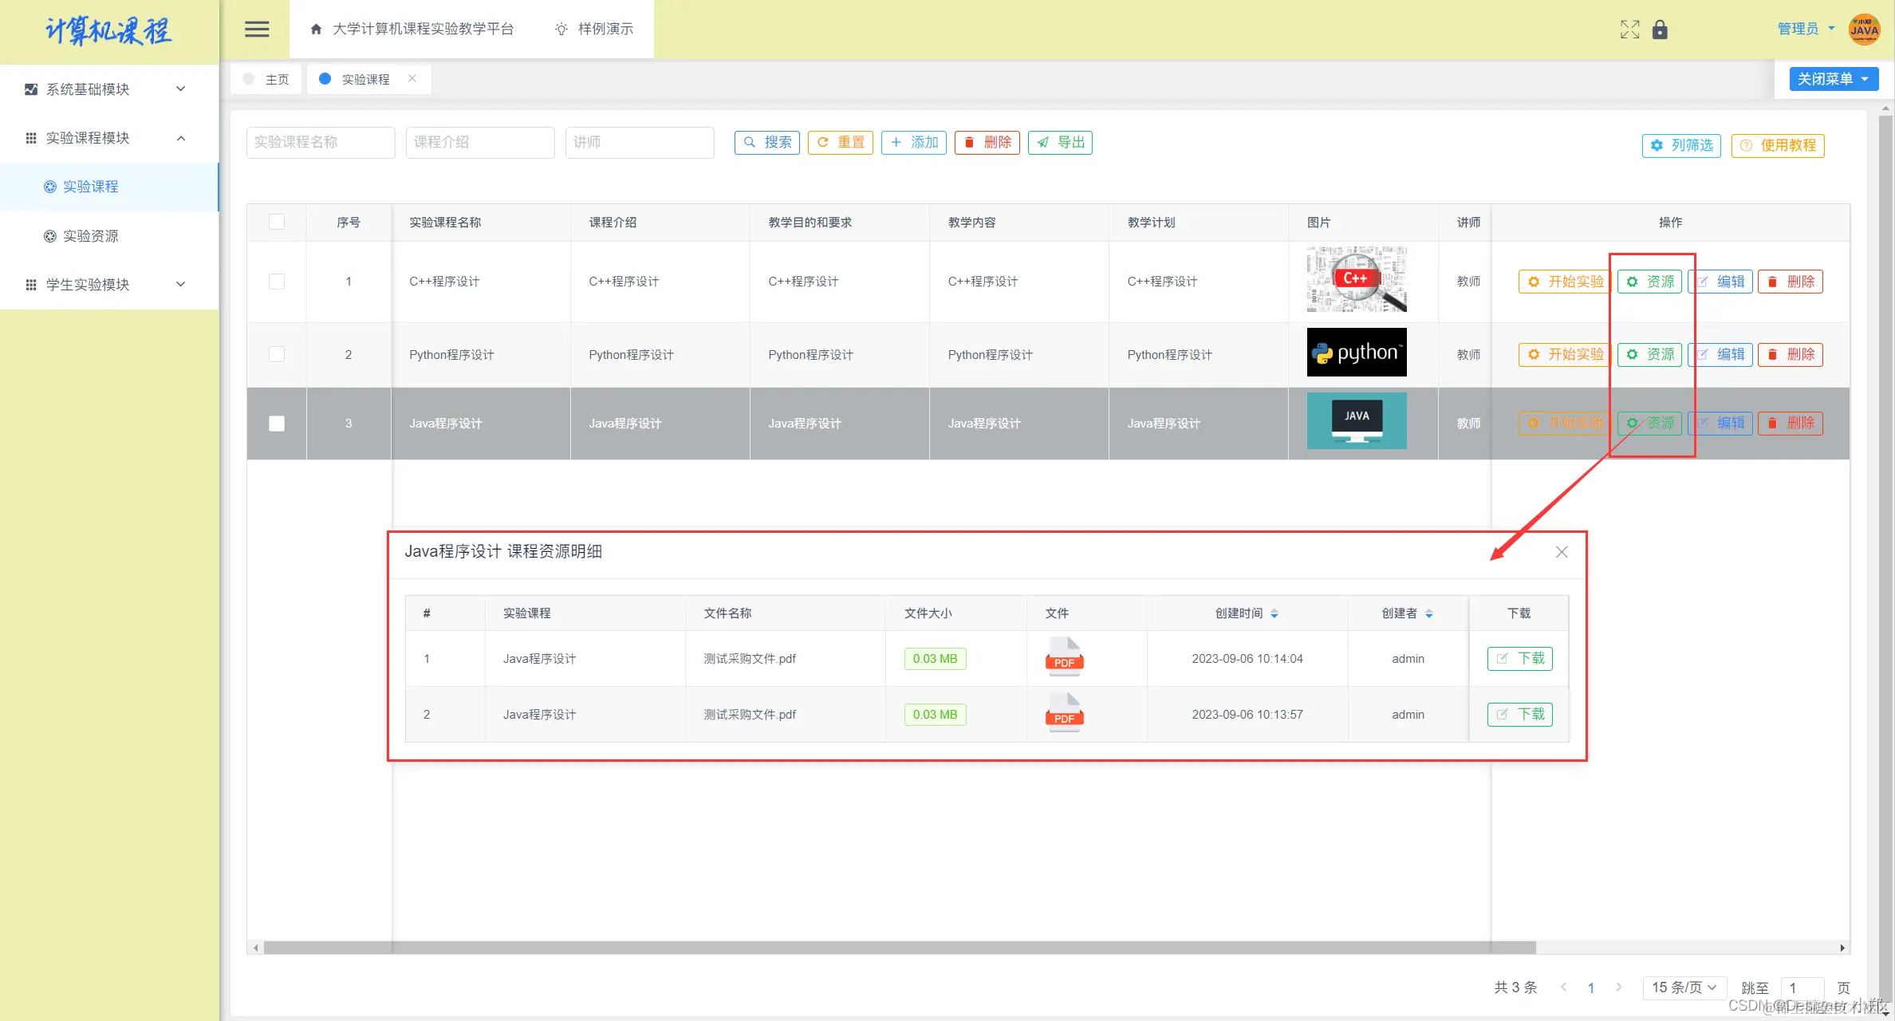Viewport: 1895px width, 1021px height.
Task: Click the horizontal table scrollbar
Action: 898,948
